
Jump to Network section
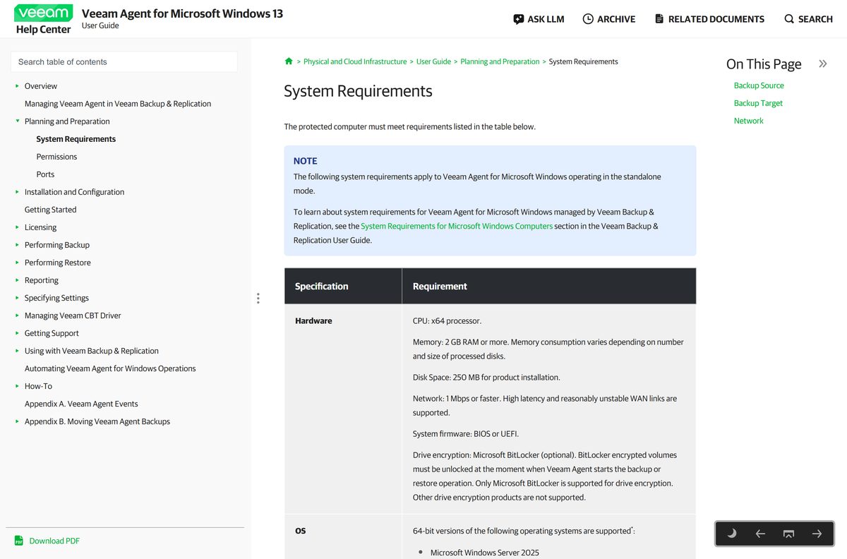(x=748, y=121)
